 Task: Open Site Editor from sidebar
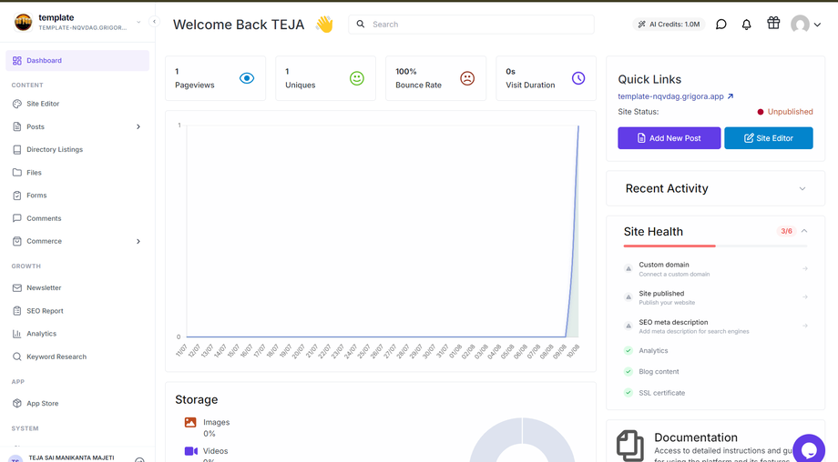(77, 104)
